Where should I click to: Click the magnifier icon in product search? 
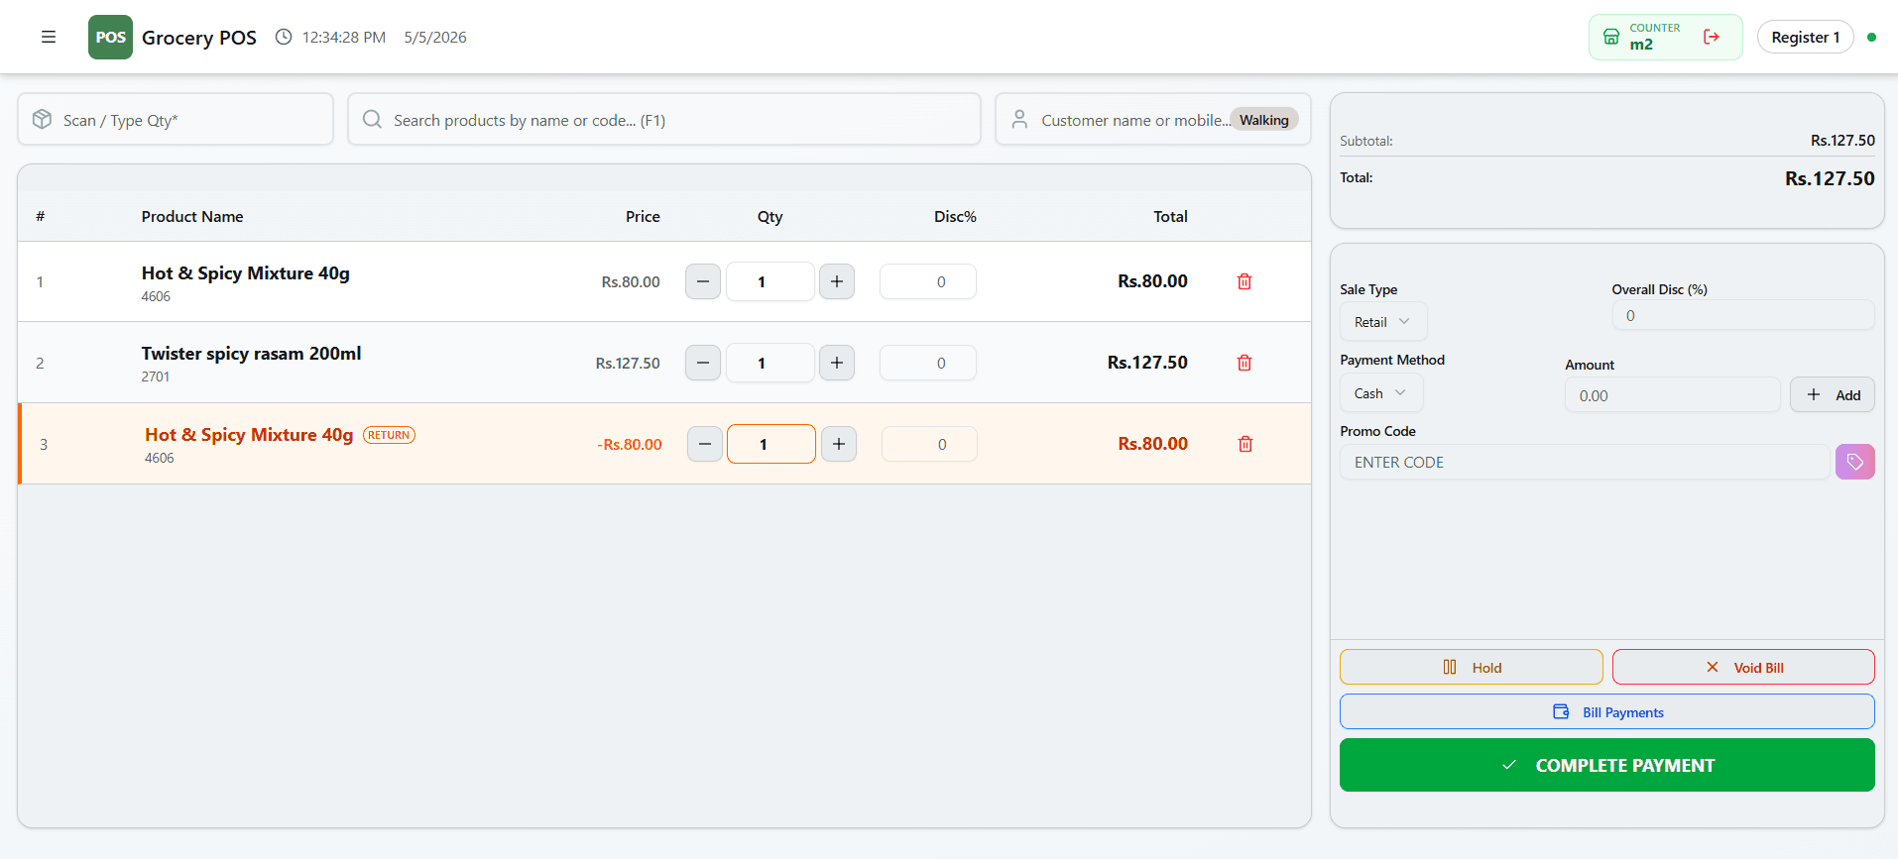tap(372, 119)
